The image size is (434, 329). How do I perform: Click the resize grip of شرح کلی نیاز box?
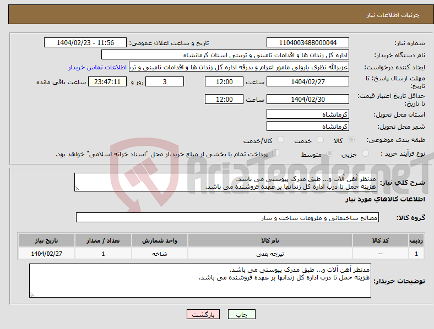pyautogui.click(x=77, y=189)
